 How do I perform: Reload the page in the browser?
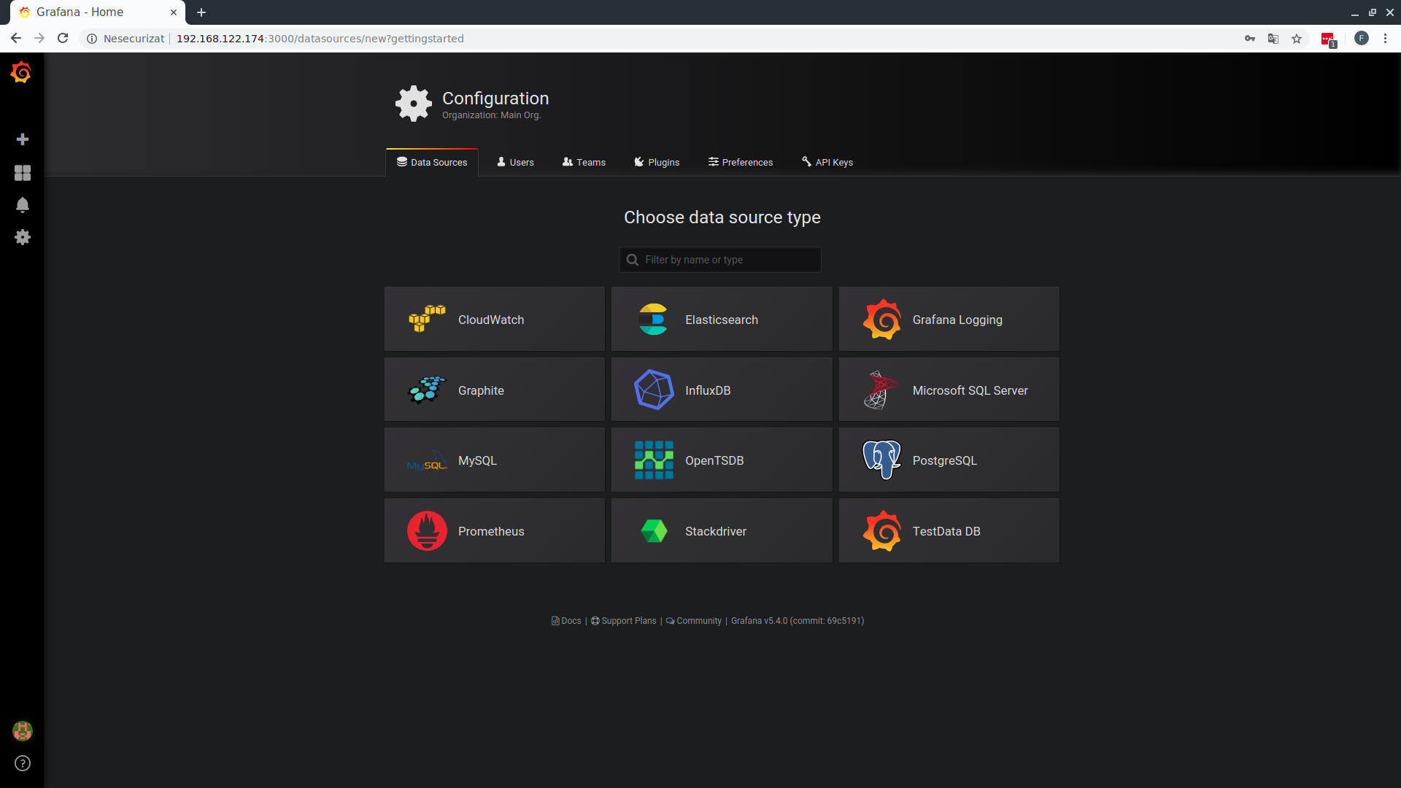click(x=63, y=38)
